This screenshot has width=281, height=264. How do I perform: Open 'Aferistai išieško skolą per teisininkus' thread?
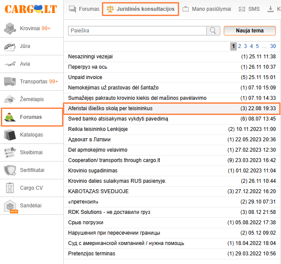(111, 108)
